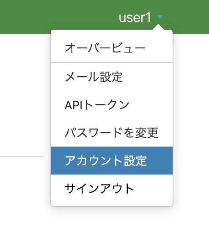Change password using パスワードを変更
The image size is (209, 233).
(x=112, y=133)
